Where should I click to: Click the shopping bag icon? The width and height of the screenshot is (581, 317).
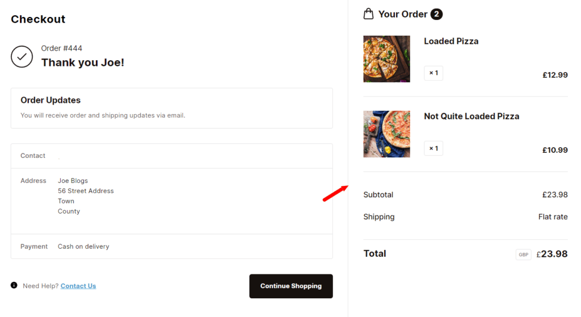[x=369, y=14]
